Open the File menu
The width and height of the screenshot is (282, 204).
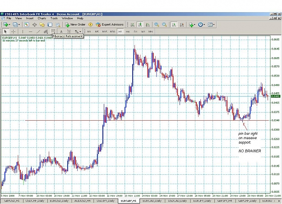(9, 18)
